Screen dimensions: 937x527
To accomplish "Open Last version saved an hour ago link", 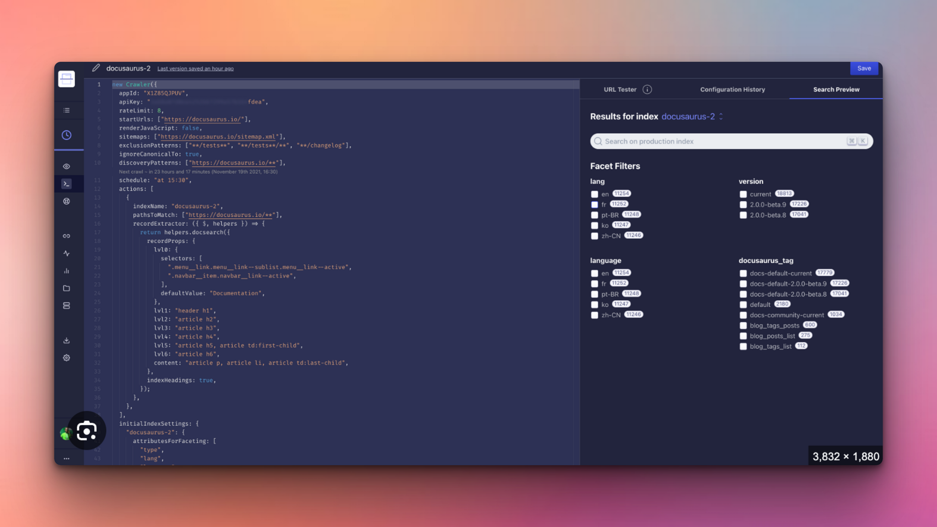I will tap(195, 68).
